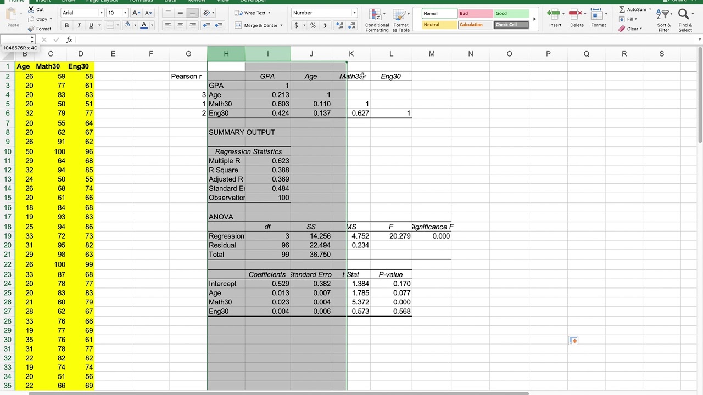The width and height of the screenshot is (703, 395).
Task: Click the font color A swatch
Action: pyautogui.click(x=144, y=25)
